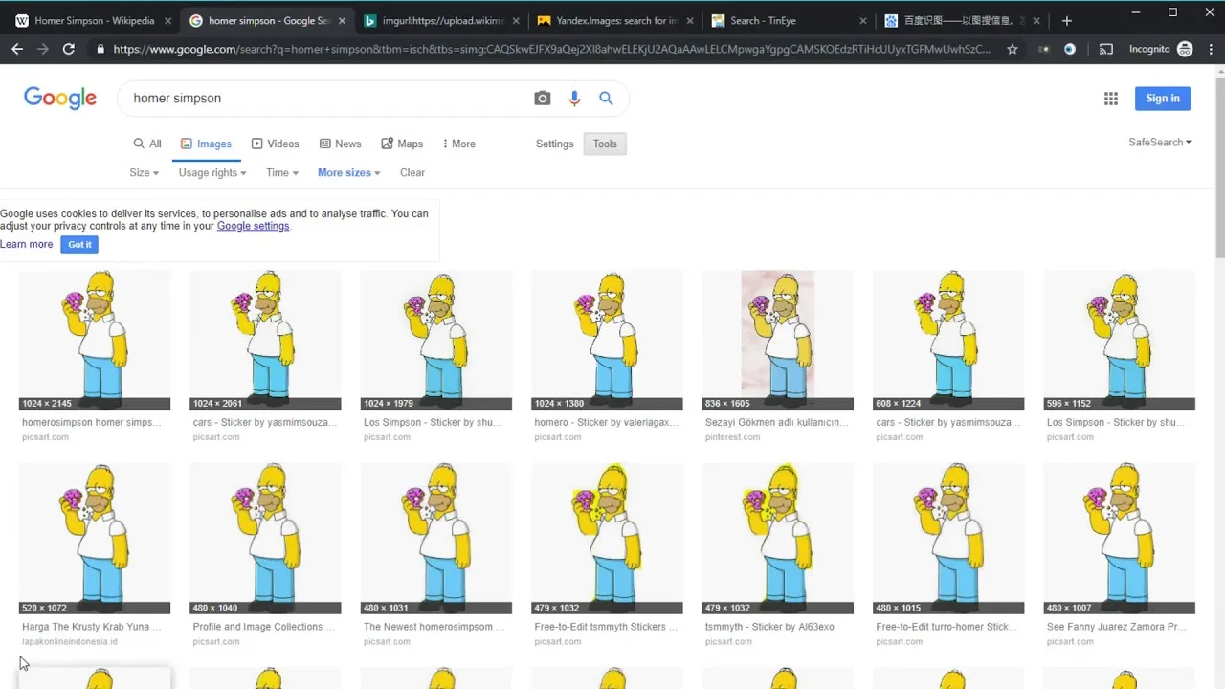Click the bookmark star in the address bar

click(1013, 49)
